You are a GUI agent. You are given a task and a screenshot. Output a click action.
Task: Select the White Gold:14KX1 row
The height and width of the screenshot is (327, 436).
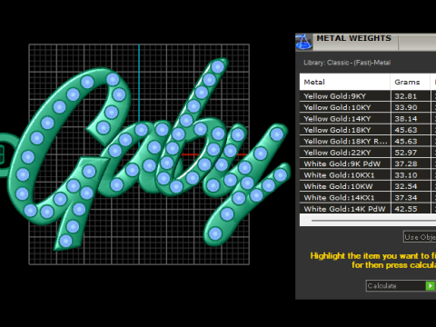pos(368,198)
